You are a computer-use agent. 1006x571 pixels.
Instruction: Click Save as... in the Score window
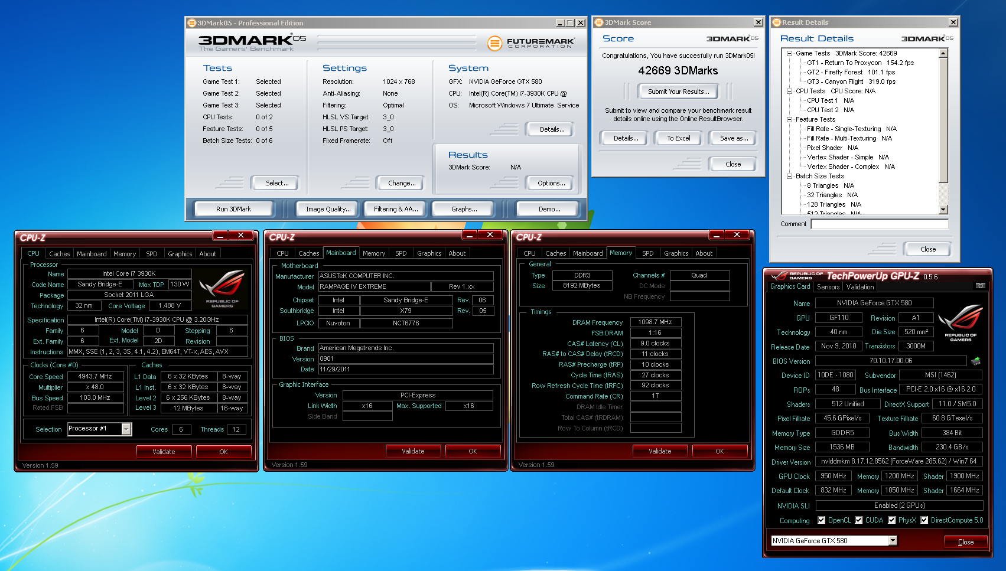pos(734,138)
